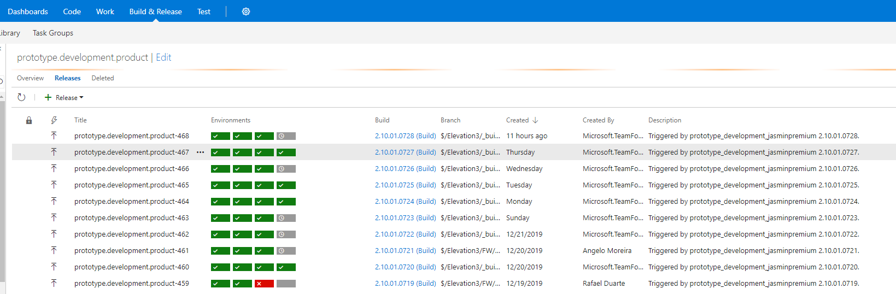
Task: Select the Build & Release hub
Action: (x=156, y=11)
